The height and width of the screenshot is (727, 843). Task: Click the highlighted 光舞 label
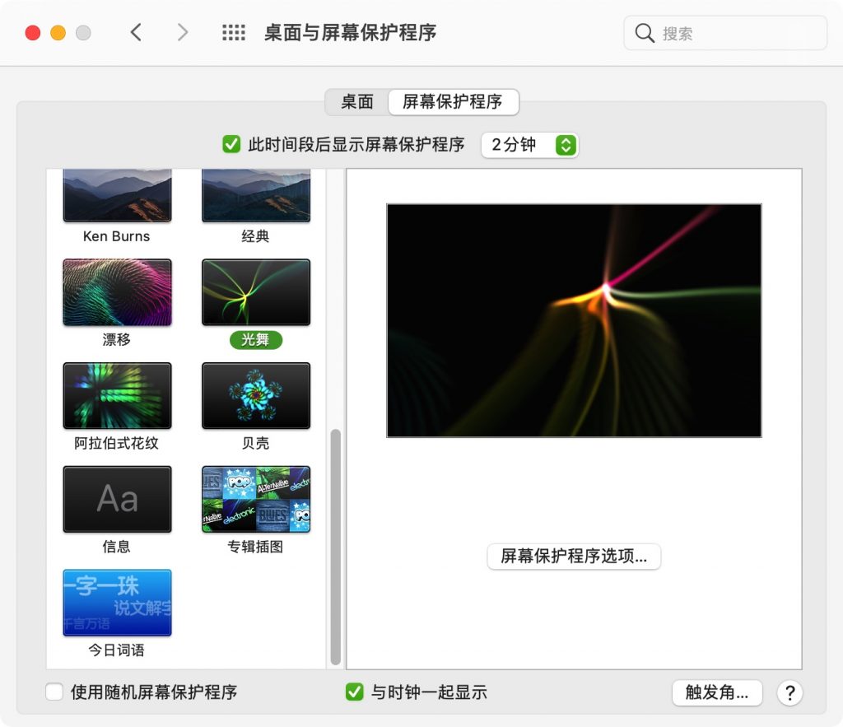tap(256, 340)
